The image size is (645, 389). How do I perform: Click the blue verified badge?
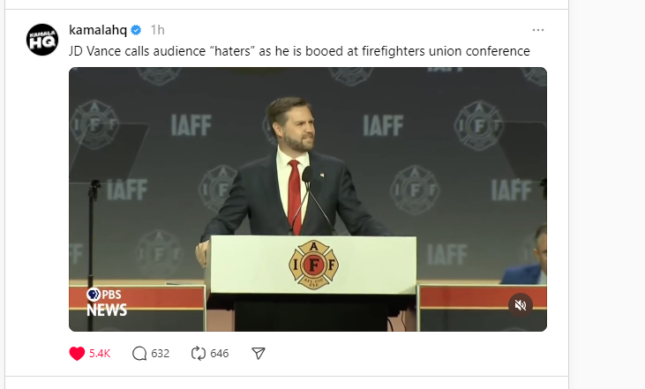click(137, 30)
